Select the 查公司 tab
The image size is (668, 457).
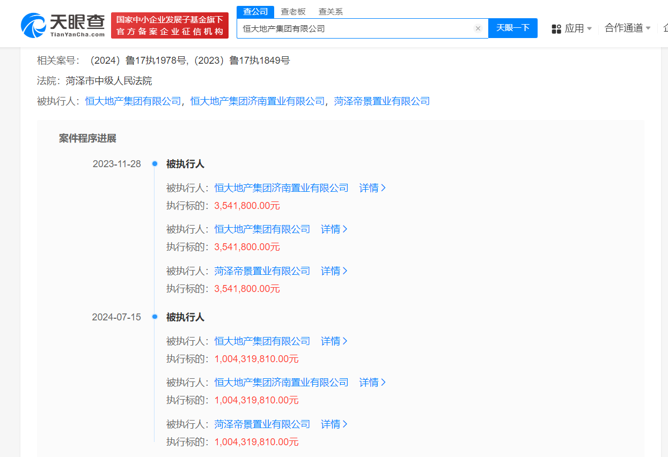coord(255,11)
